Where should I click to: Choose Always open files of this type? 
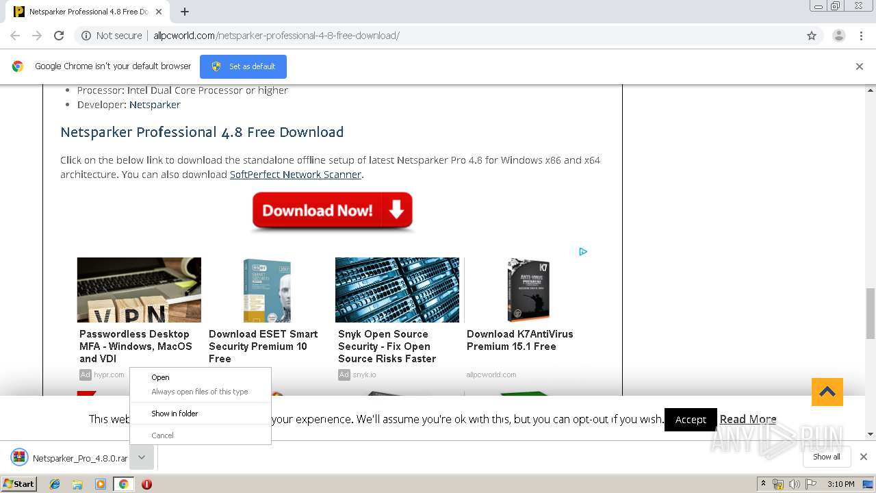click(x=201, y=392)
